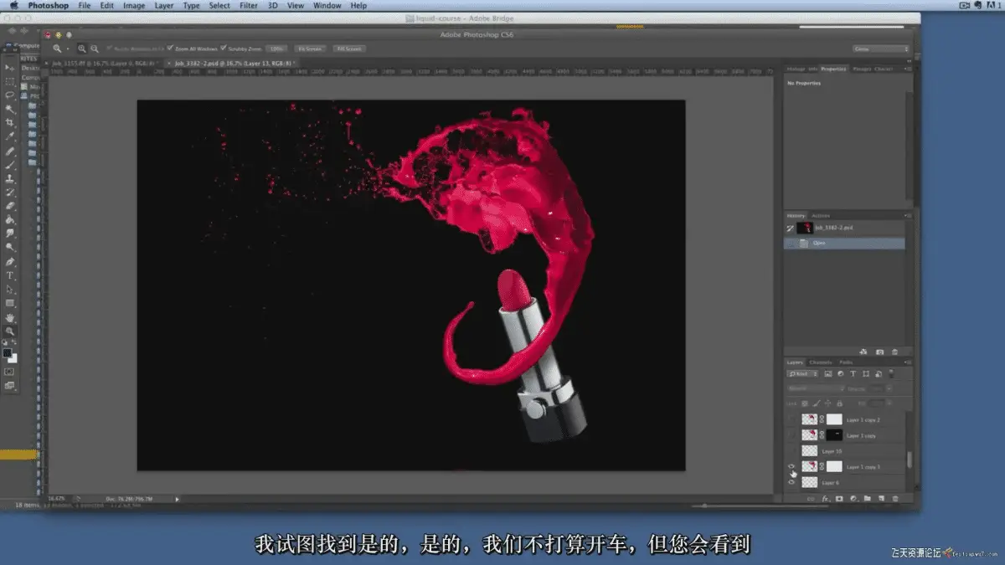
Task: Switch to the Paths tab
Action: click(846, 362)
